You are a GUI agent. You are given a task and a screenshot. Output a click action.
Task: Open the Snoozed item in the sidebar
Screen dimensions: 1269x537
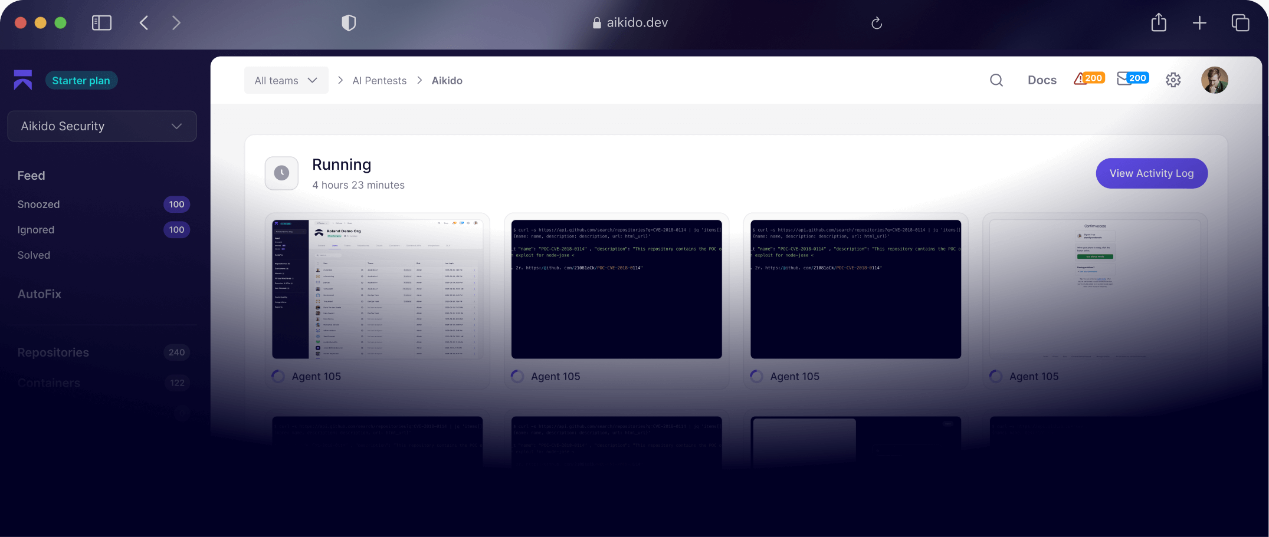point(39,205)
